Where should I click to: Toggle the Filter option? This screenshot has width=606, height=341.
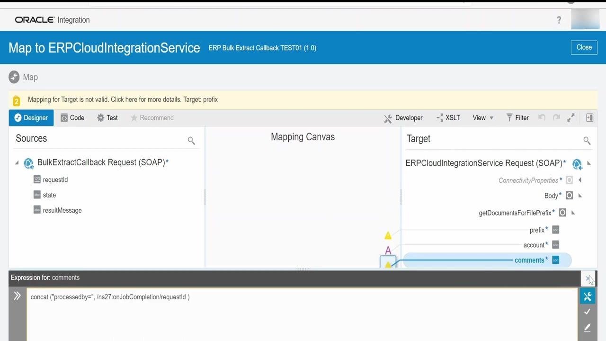517,118
